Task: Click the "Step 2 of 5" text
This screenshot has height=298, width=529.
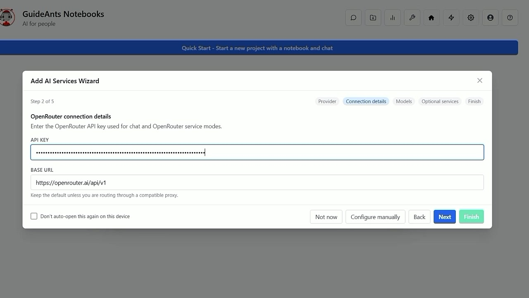Action: click(x=42, y=101)
